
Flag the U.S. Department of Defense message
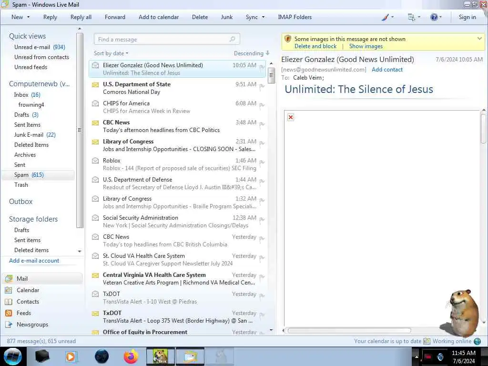click(x=262, y=182)
